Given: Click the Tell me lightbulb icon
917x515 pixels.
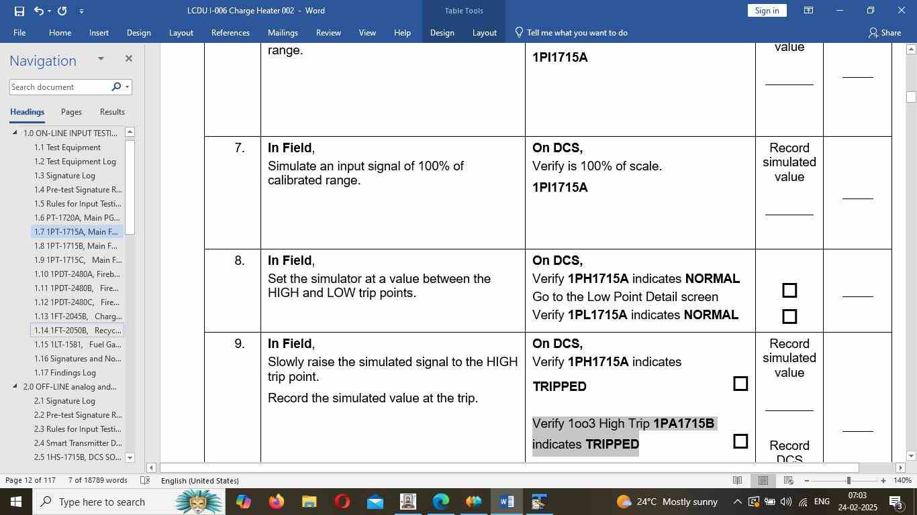Looking at the screenshot, I should (x=519, y=32).
